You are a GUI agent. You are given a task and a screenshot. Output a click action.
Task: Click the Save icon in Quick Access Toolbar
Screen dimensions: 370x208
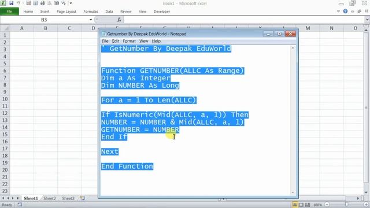tap(11, 3)
